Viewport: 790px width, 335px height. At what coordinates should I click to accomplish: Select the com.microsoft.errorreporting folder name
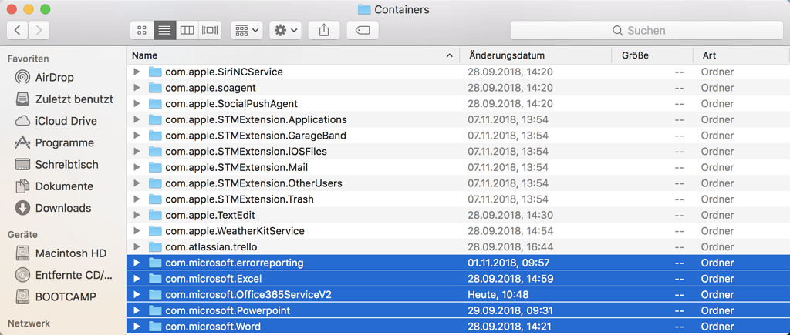(235, 263)
